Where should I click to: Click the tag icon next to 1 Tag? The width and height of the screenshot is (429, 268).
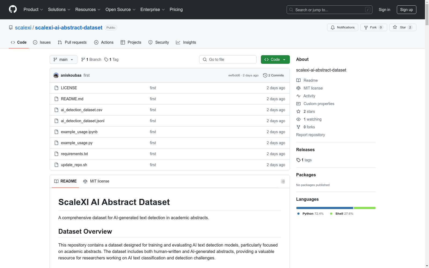click(x=106, y=59)
